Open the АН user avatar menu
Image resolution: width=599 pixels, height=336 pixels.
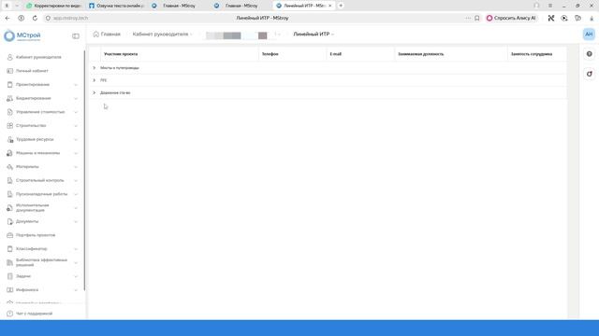point(589,35)
